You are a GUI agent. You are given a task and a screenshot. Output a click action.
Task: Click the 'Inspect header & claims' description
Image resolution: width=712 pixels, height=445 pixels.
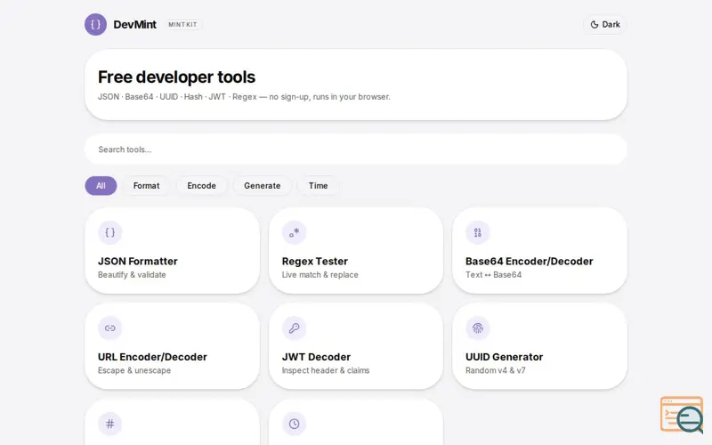(325, 370)
